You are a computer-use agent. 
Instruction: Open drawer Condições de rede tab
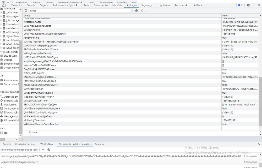(25, 144)
